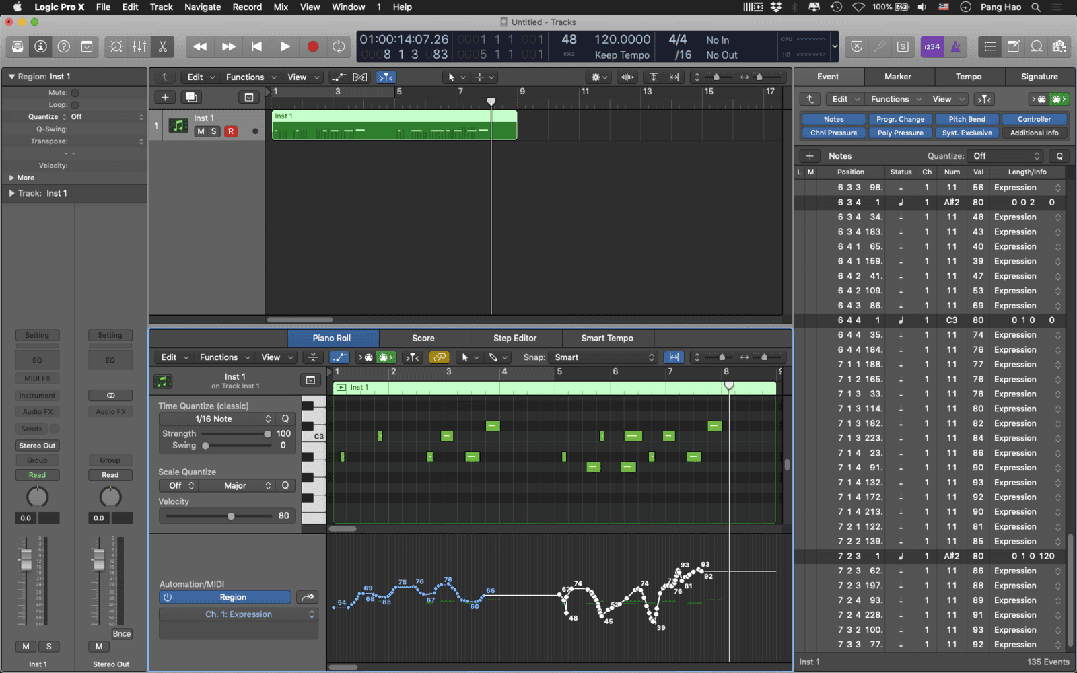Adjust the Velocity slider in Piano Roll
1077x673 pixels.
coord(231,516)
